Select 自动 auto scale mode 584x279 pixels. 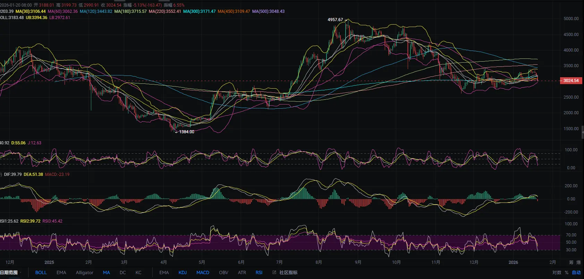coord(576,272)
